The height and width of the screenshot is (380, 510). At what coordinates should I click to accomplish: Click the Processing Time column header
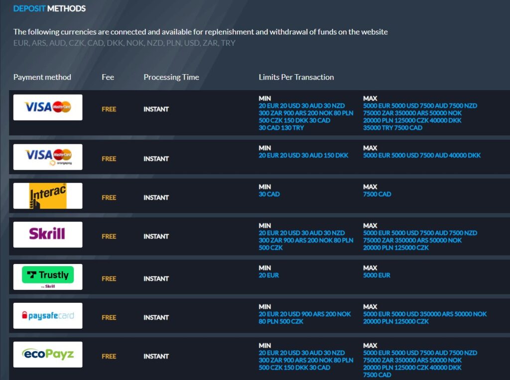click(171, 77)
